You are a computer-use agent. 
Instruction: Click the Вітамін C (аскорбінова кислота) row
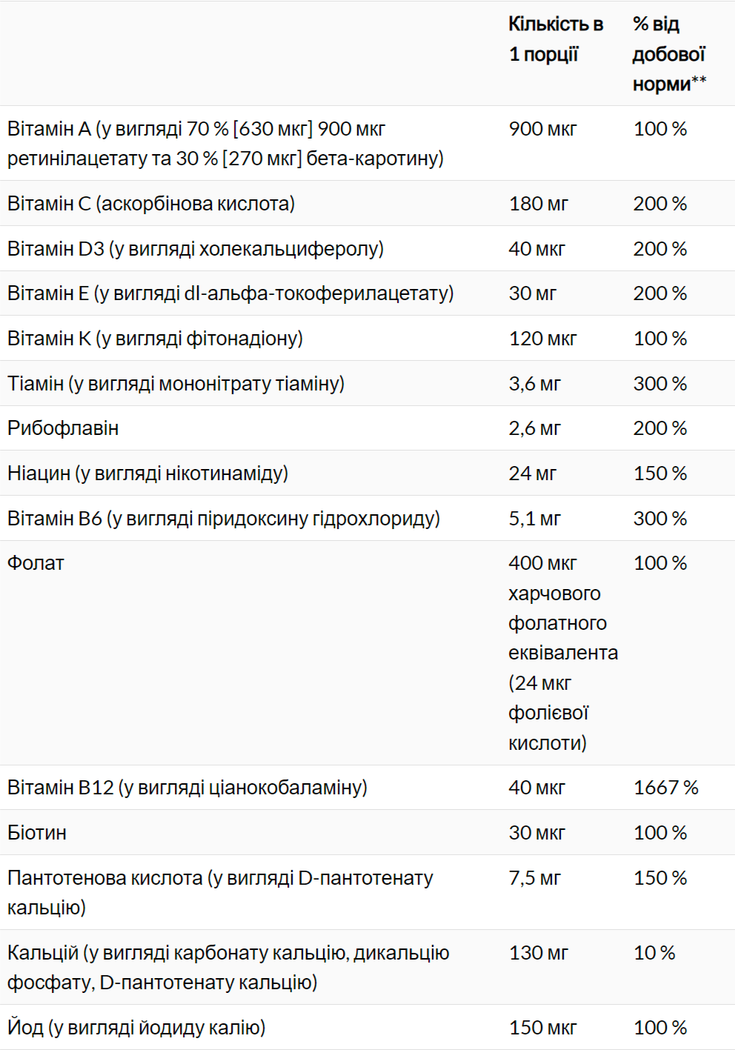(151, 204)
